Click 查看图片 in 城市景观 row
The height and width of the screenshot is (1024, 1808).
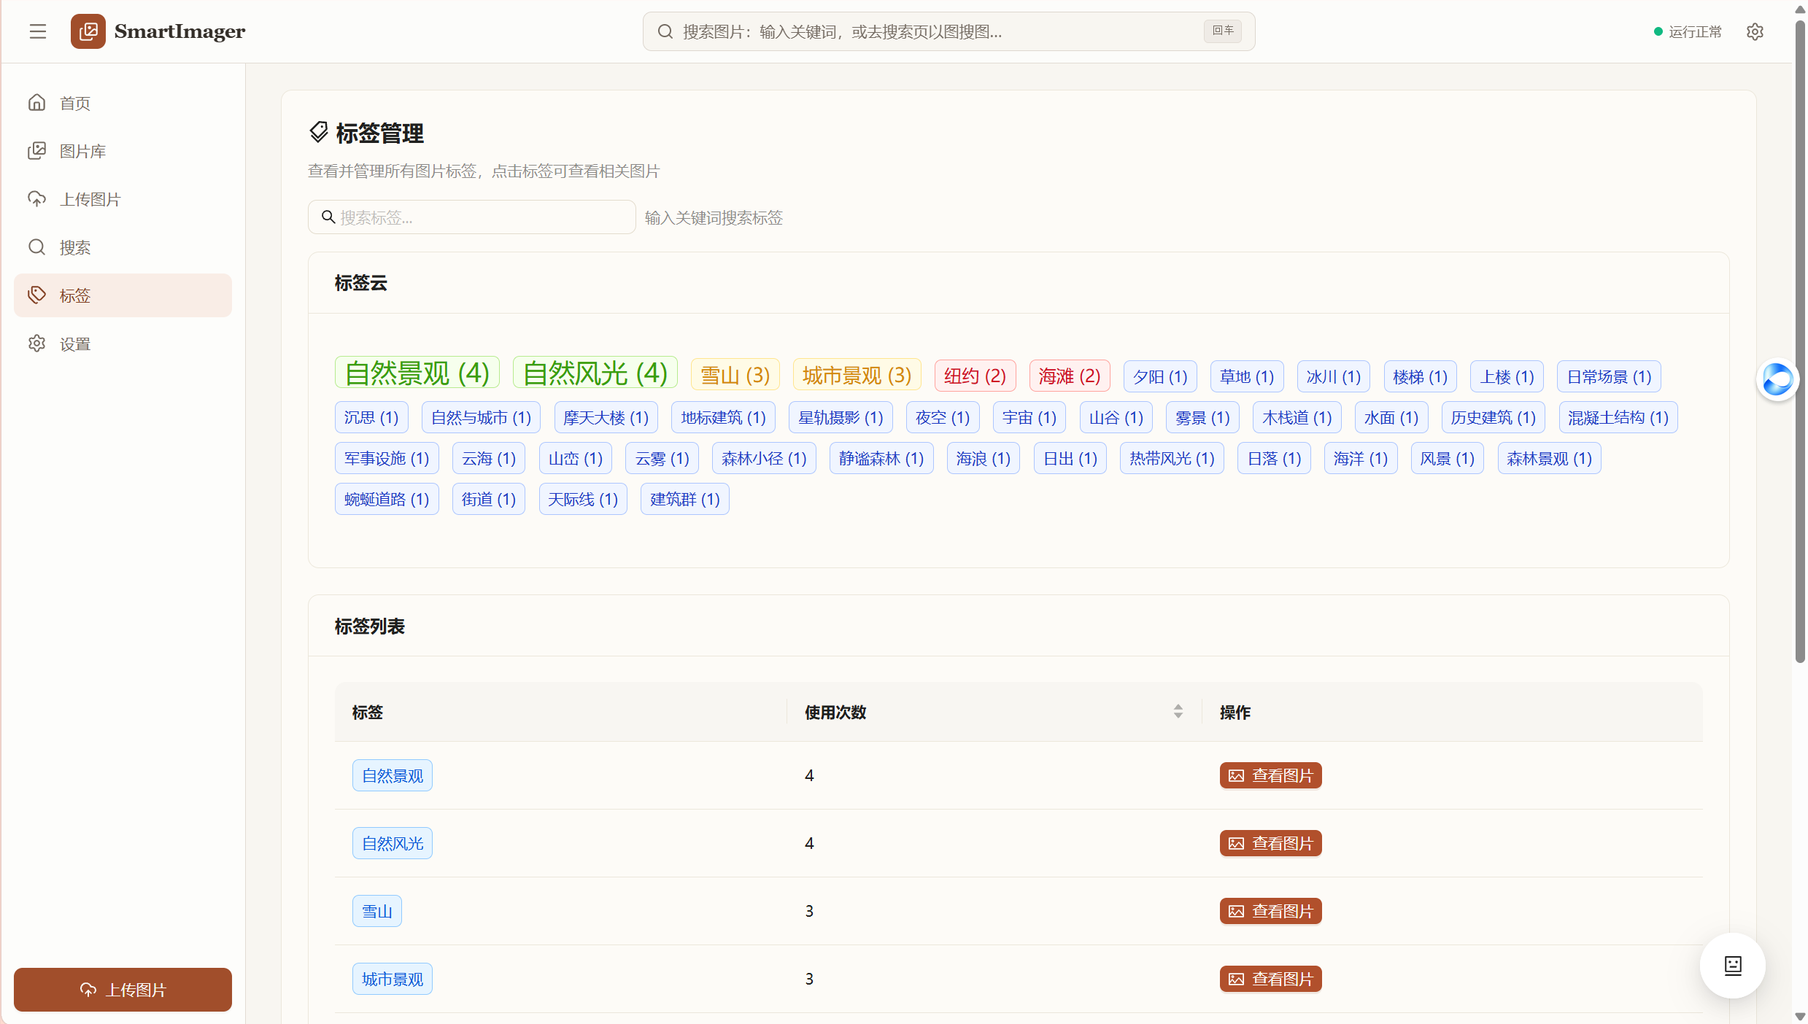point(1270,979)
